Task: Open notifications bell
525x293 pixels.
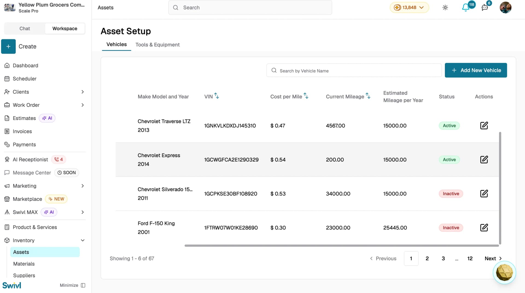Action: tap(466, 8)
